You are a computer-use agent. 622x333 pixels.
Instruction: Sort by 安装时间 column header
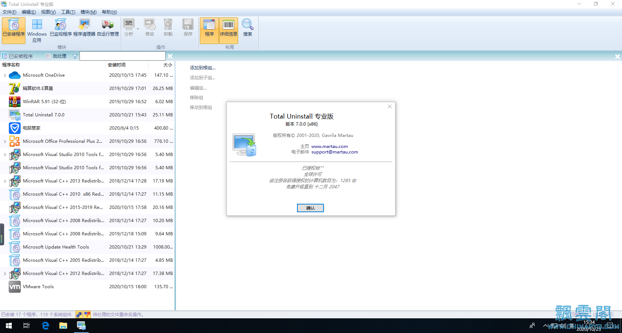coord(127,65)
